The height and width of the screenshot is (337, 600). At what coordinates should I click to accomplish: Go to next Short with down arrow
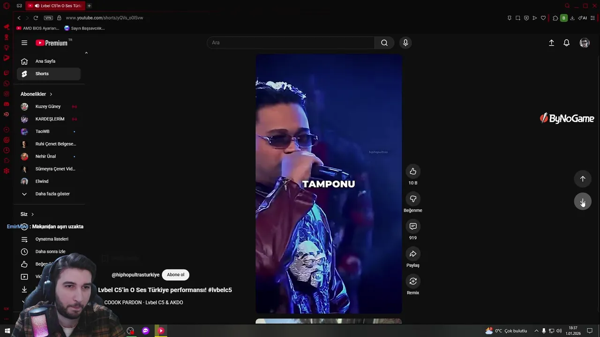[x=583, y=202]
